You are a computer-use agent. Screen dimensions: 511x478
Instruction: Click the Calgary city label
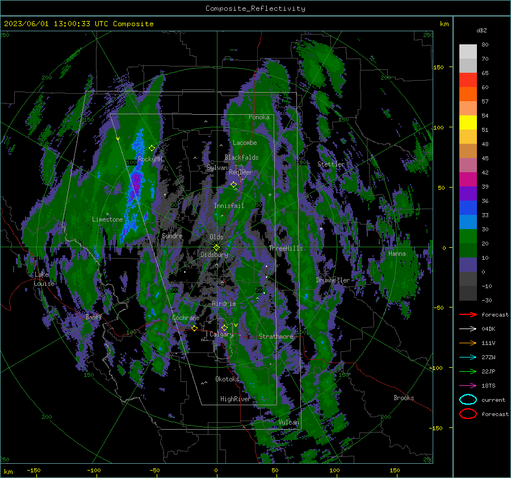221,334
